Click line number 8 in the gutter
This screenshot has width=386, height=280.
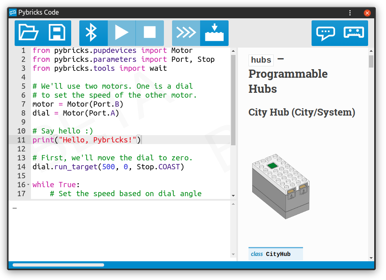click(23, 113)
